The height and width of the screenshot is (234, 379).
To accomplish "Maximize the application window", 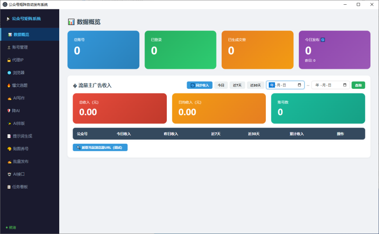I will point(359,4).
